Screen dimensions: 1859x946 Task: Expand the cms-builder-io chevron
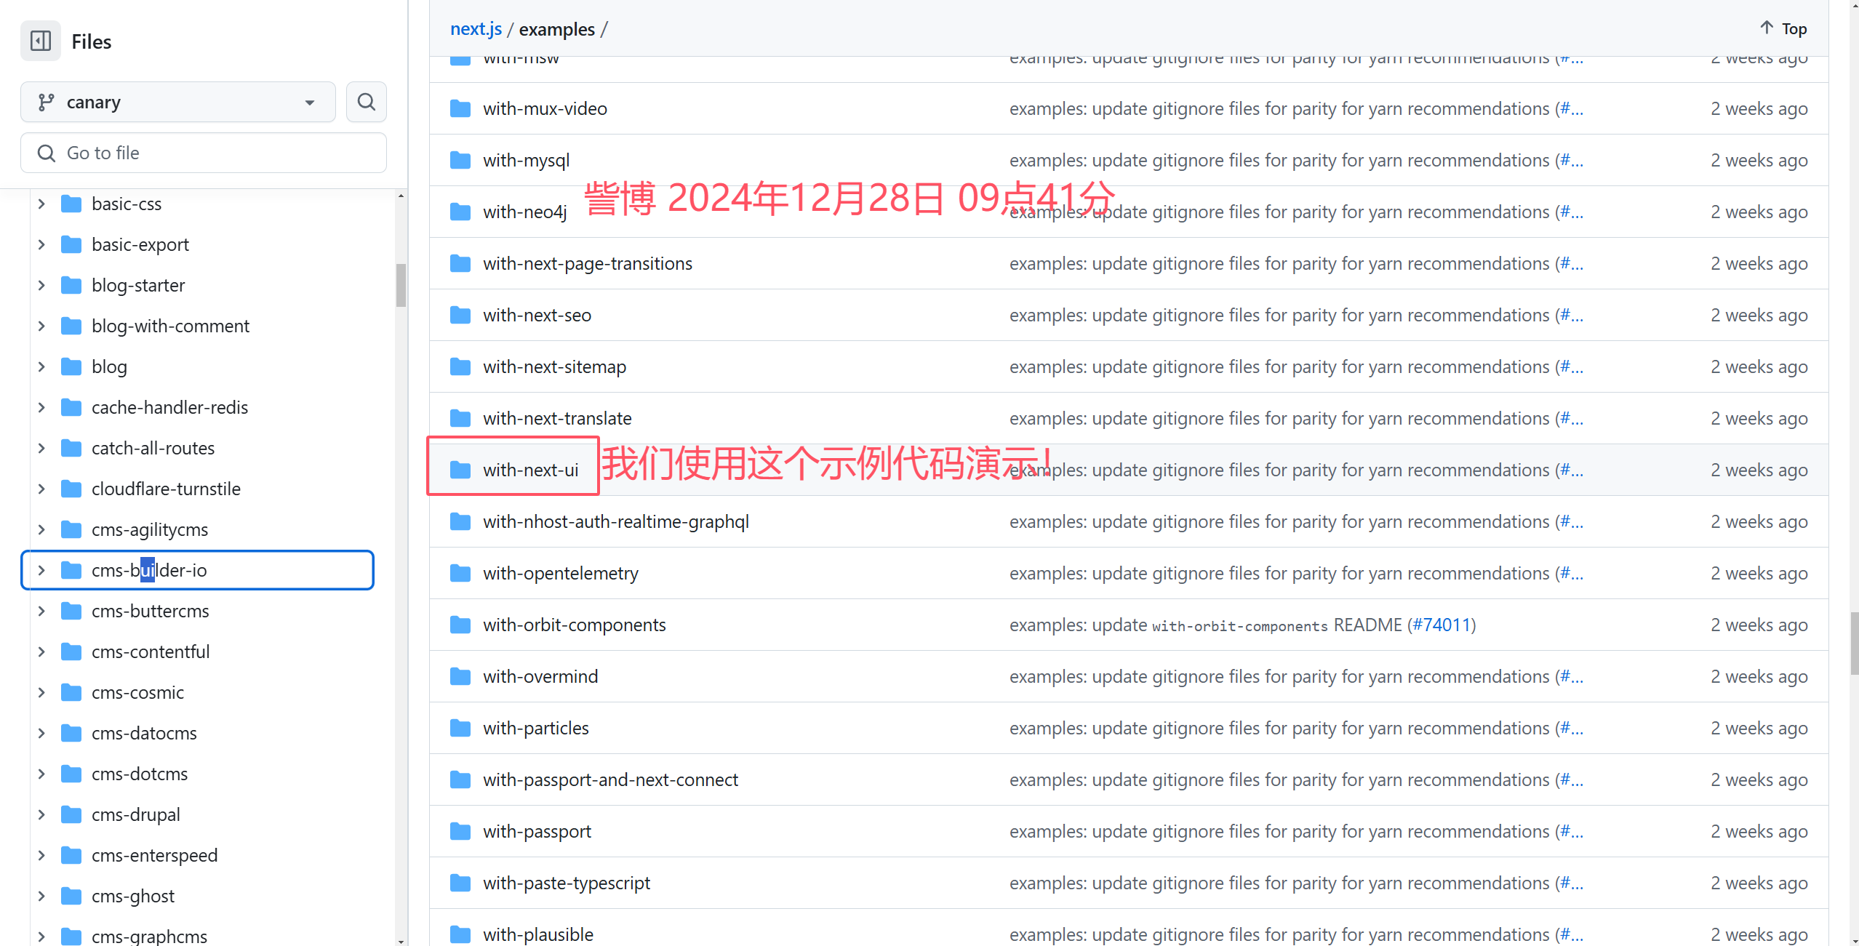click(x=41, y=571)
